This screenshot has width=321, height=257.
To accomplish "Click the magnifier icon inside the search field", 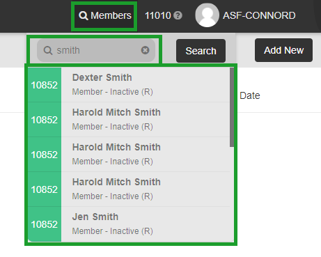I will (x=48, y=50).
